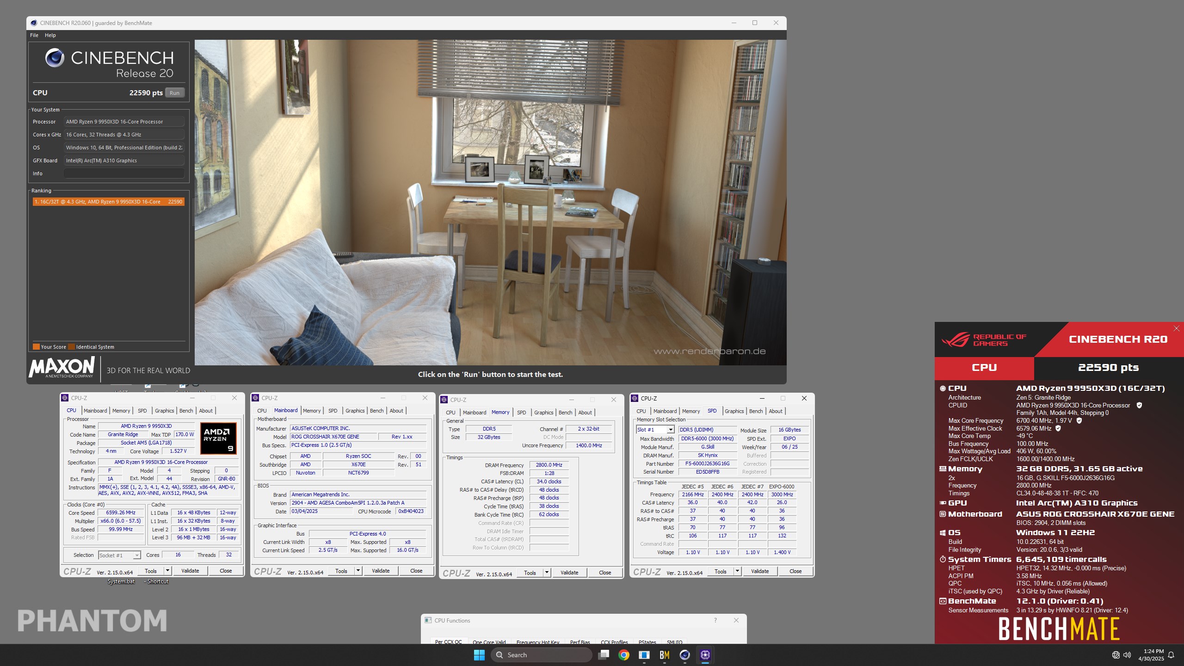
Task: Expand Tools dropdown arrow in CPU-Z Mainboard-tab window
Action: [x=358, y=571]
